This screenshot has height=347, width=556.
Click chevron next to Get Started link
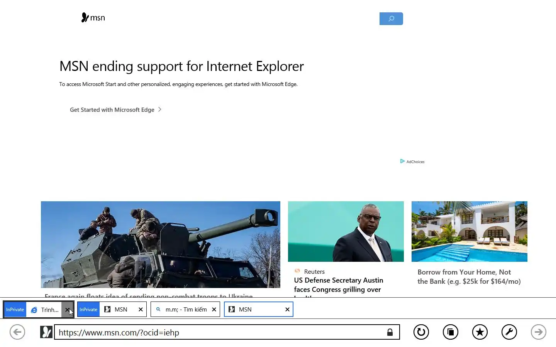[160, 109]
